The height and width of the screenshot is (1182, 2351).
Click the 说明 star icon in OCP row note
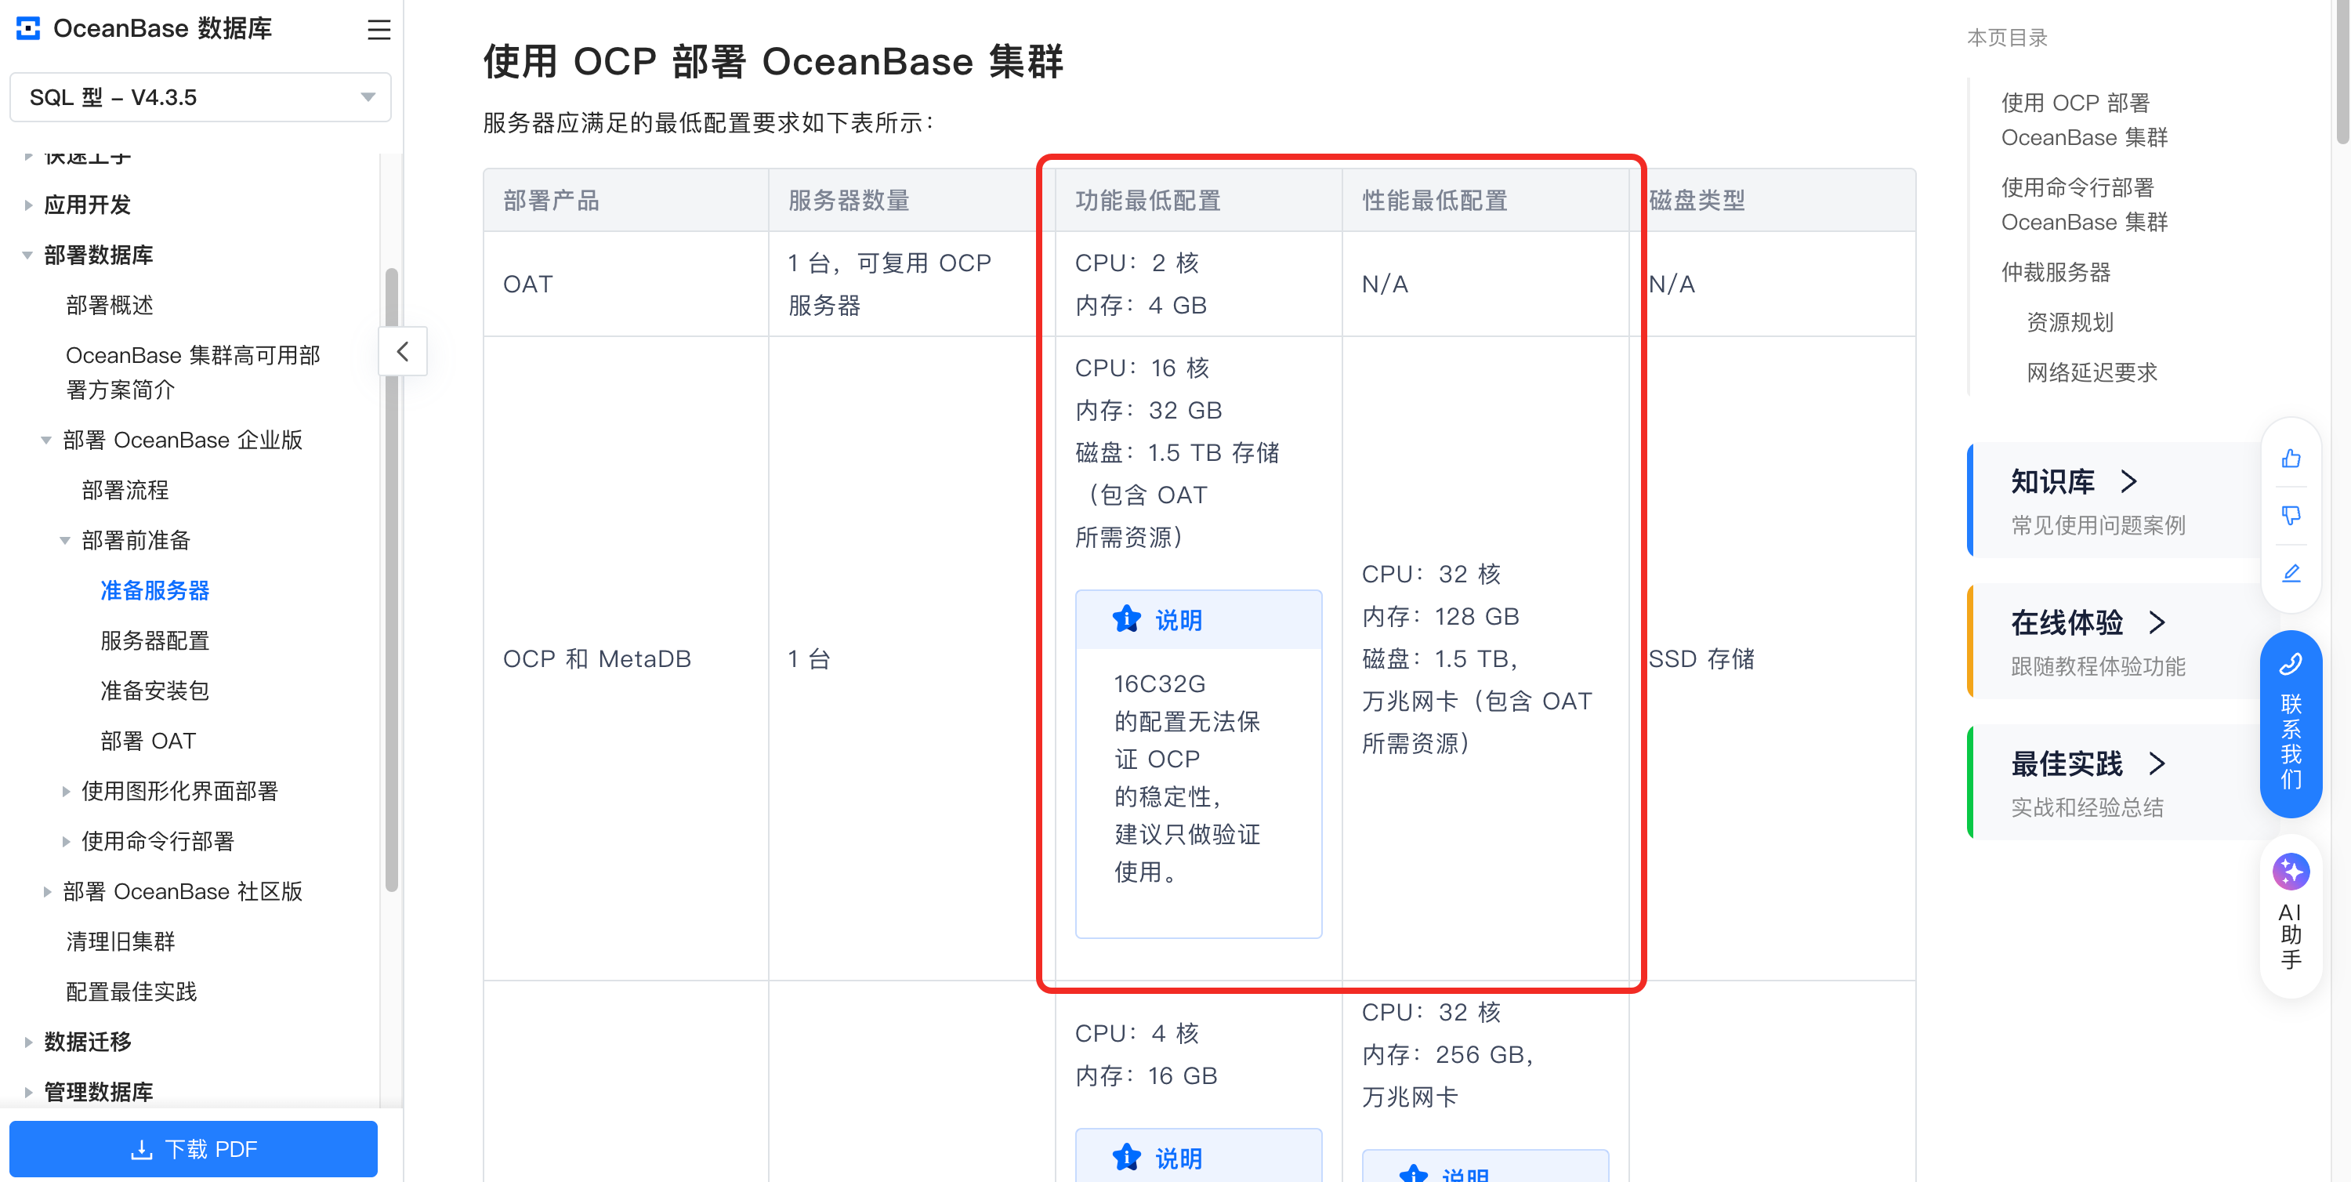coord(1126,620)
